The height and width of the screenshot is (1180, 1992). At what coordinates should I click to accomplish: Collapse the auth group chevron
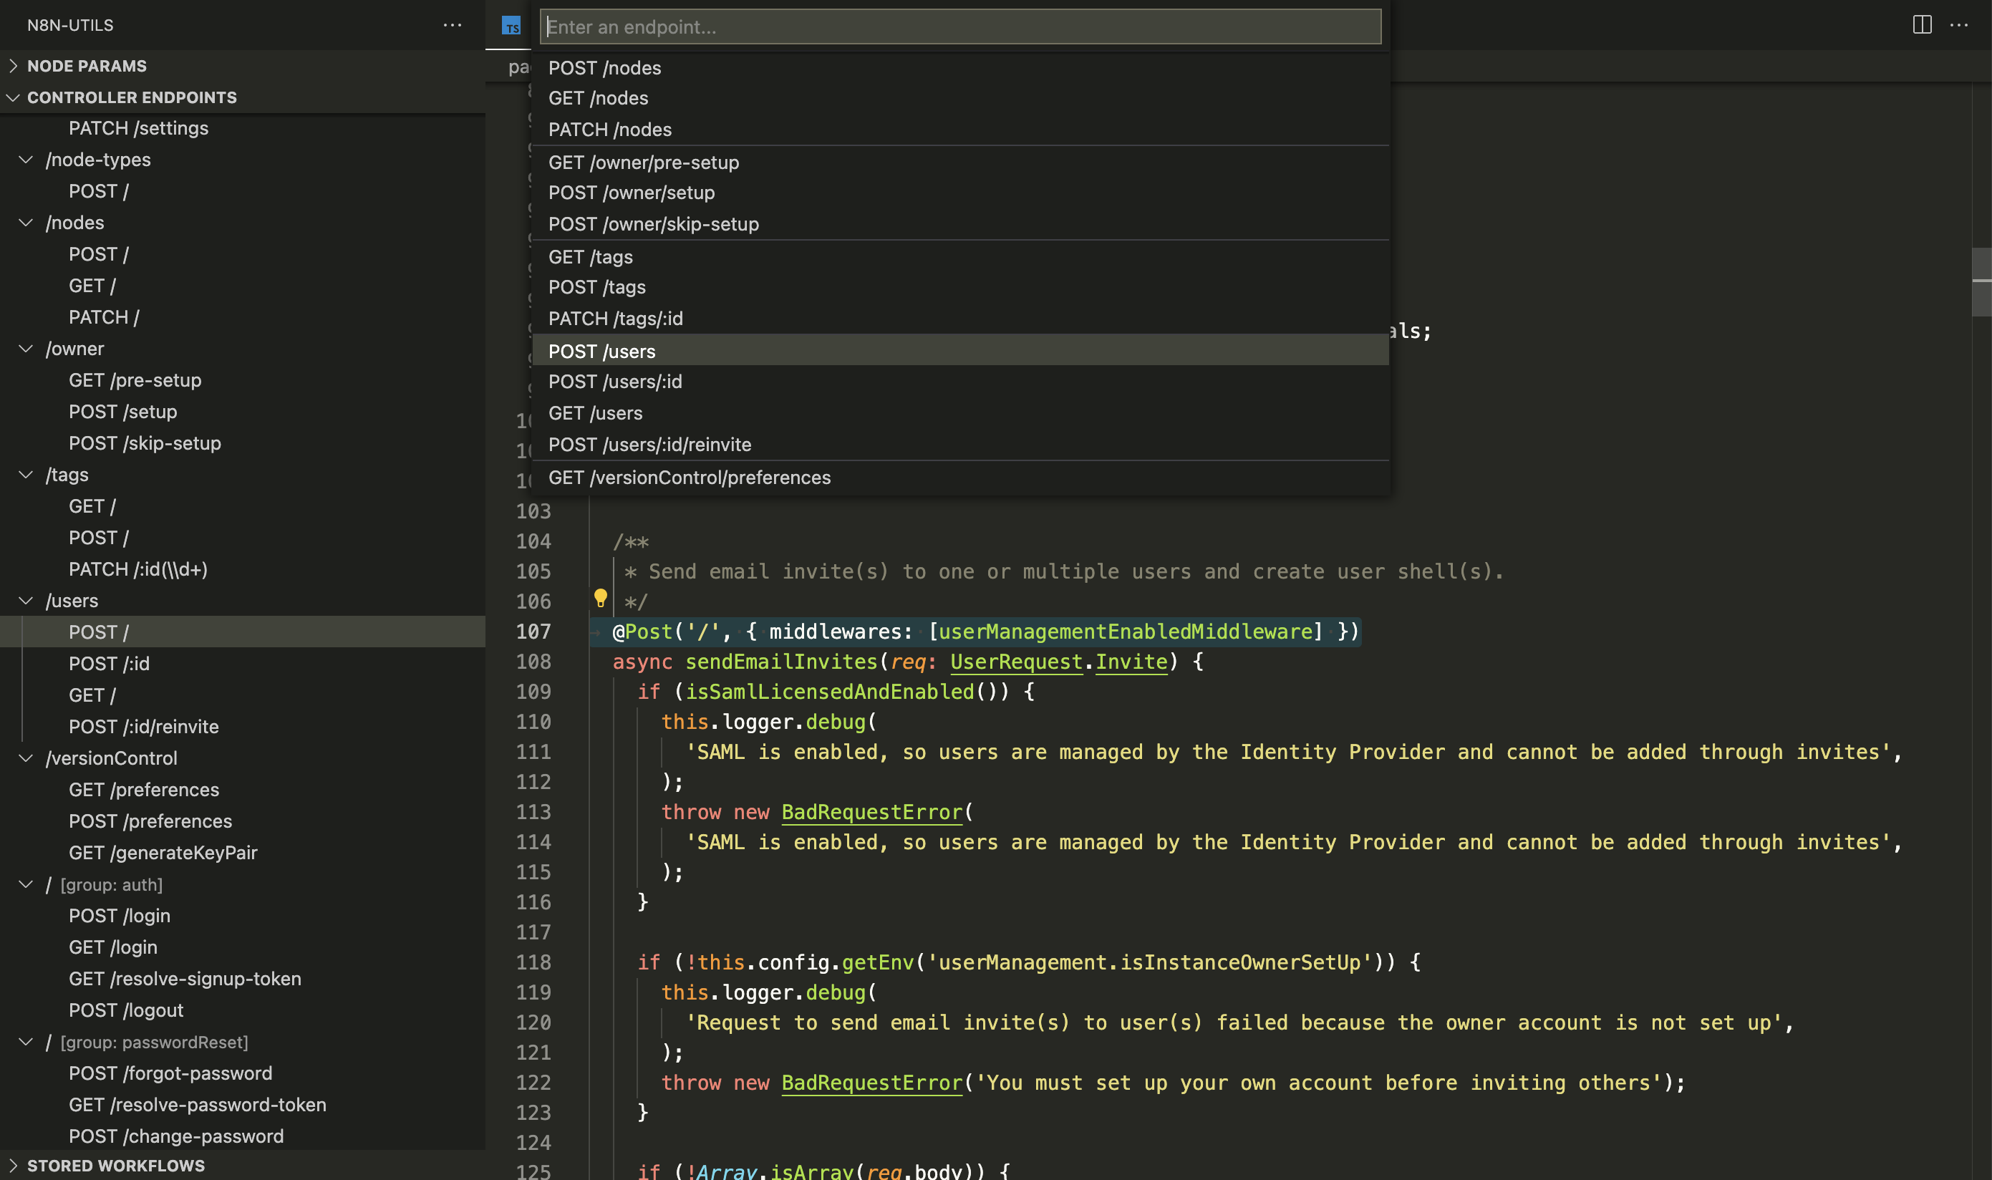pos(26,884)
